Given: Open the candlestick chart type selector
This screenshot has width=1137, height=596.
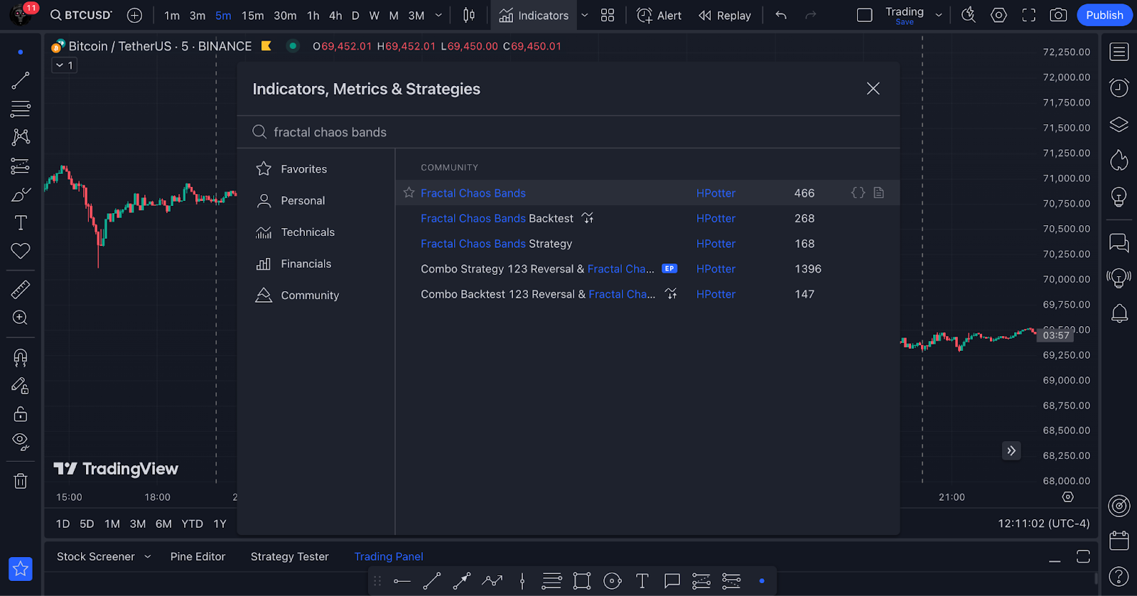Looking at the screenshot, I should (469, 15).
